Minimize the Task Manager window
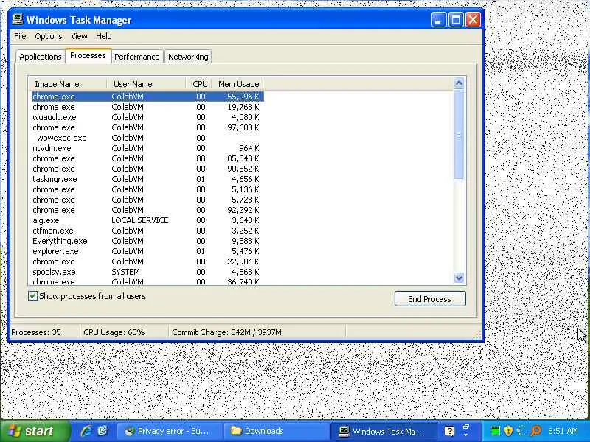This screenshot has height=442, width=590. (439, 20)
